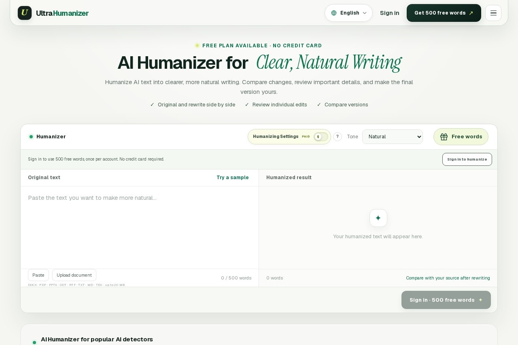Click the help question mark icon
Image resolution: width=518 pixels, height=345 pixels.
coord(338,137)
